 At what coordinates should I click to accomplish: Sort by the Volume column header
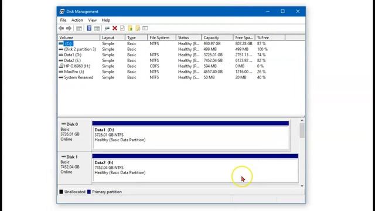[x=79, y=38]
